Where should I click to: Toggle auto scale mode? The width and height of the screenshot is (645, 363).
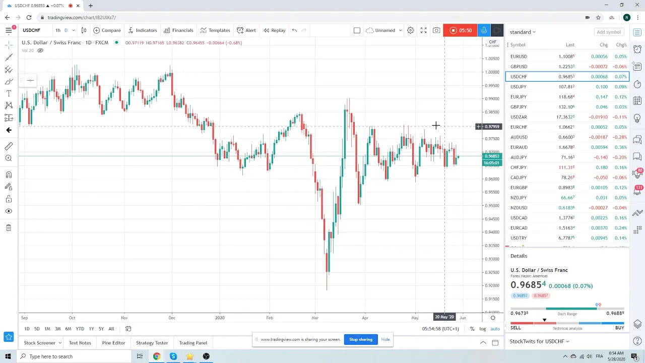click(495, 329)
